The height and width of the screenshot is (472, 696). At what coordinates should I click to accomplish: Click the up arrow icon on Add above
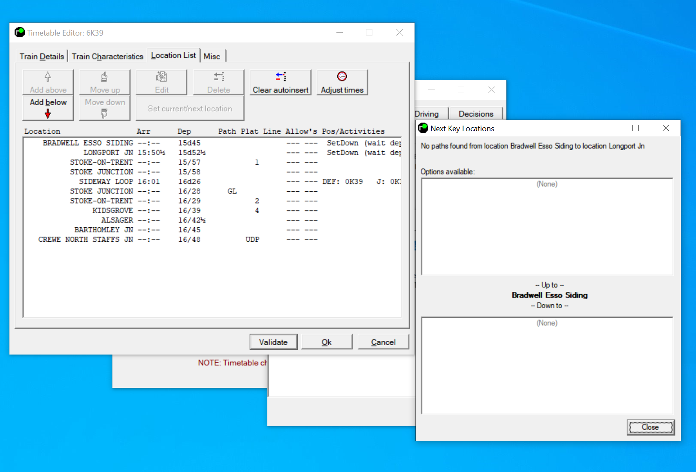click(48, 77)
